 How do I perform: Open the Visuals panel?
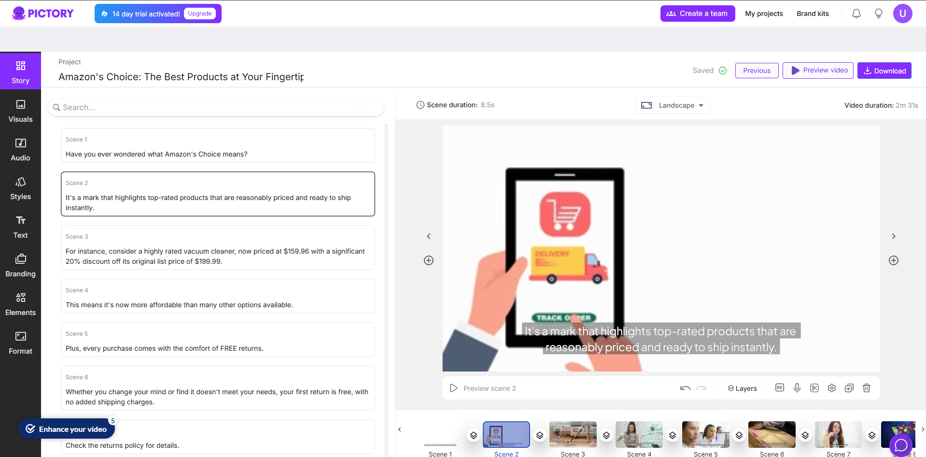20,111
